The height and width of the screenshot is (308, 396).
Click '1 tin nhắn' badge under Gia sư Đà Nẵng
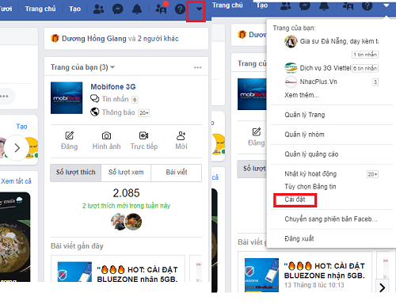pyautogui.click(x=365, y=55)
